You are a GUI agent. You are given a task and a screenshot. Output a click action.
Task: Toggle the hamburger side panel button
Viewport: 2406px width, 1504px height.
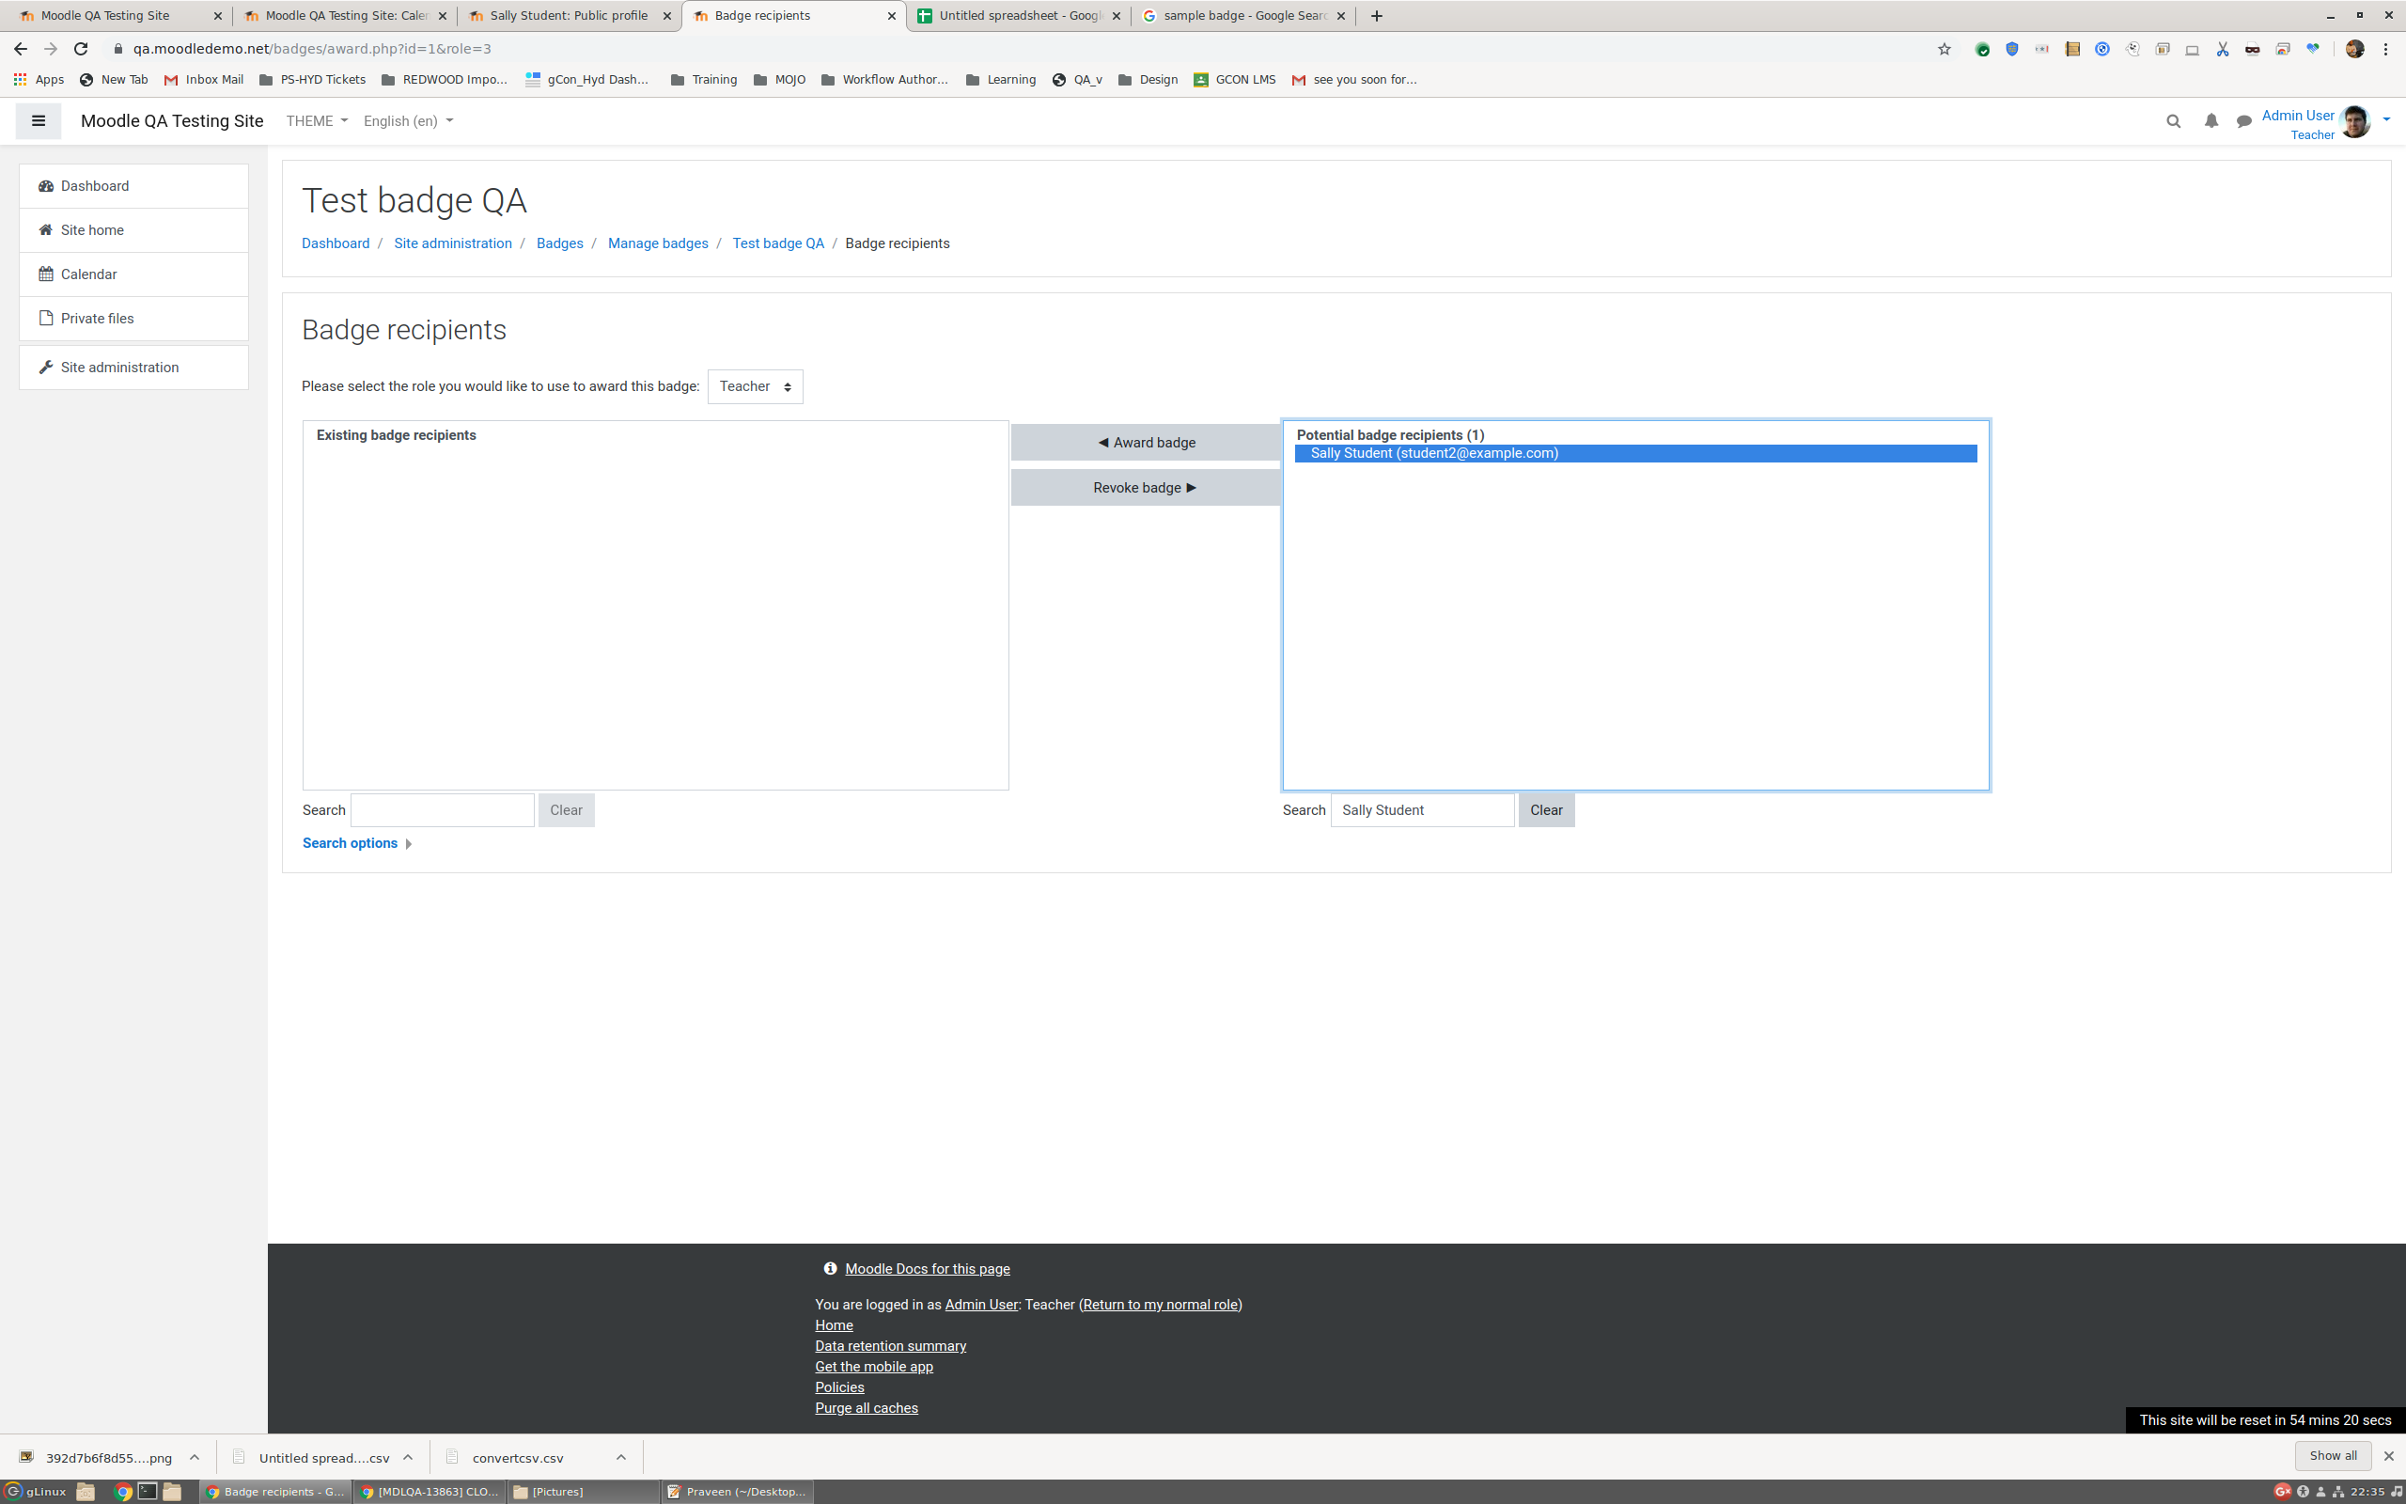(x=38, y=121)
